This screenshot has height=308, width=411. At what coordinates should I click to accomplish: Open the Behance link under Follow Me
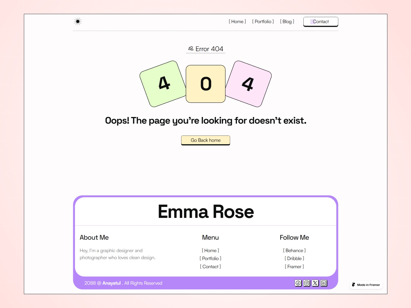point(294,251)
